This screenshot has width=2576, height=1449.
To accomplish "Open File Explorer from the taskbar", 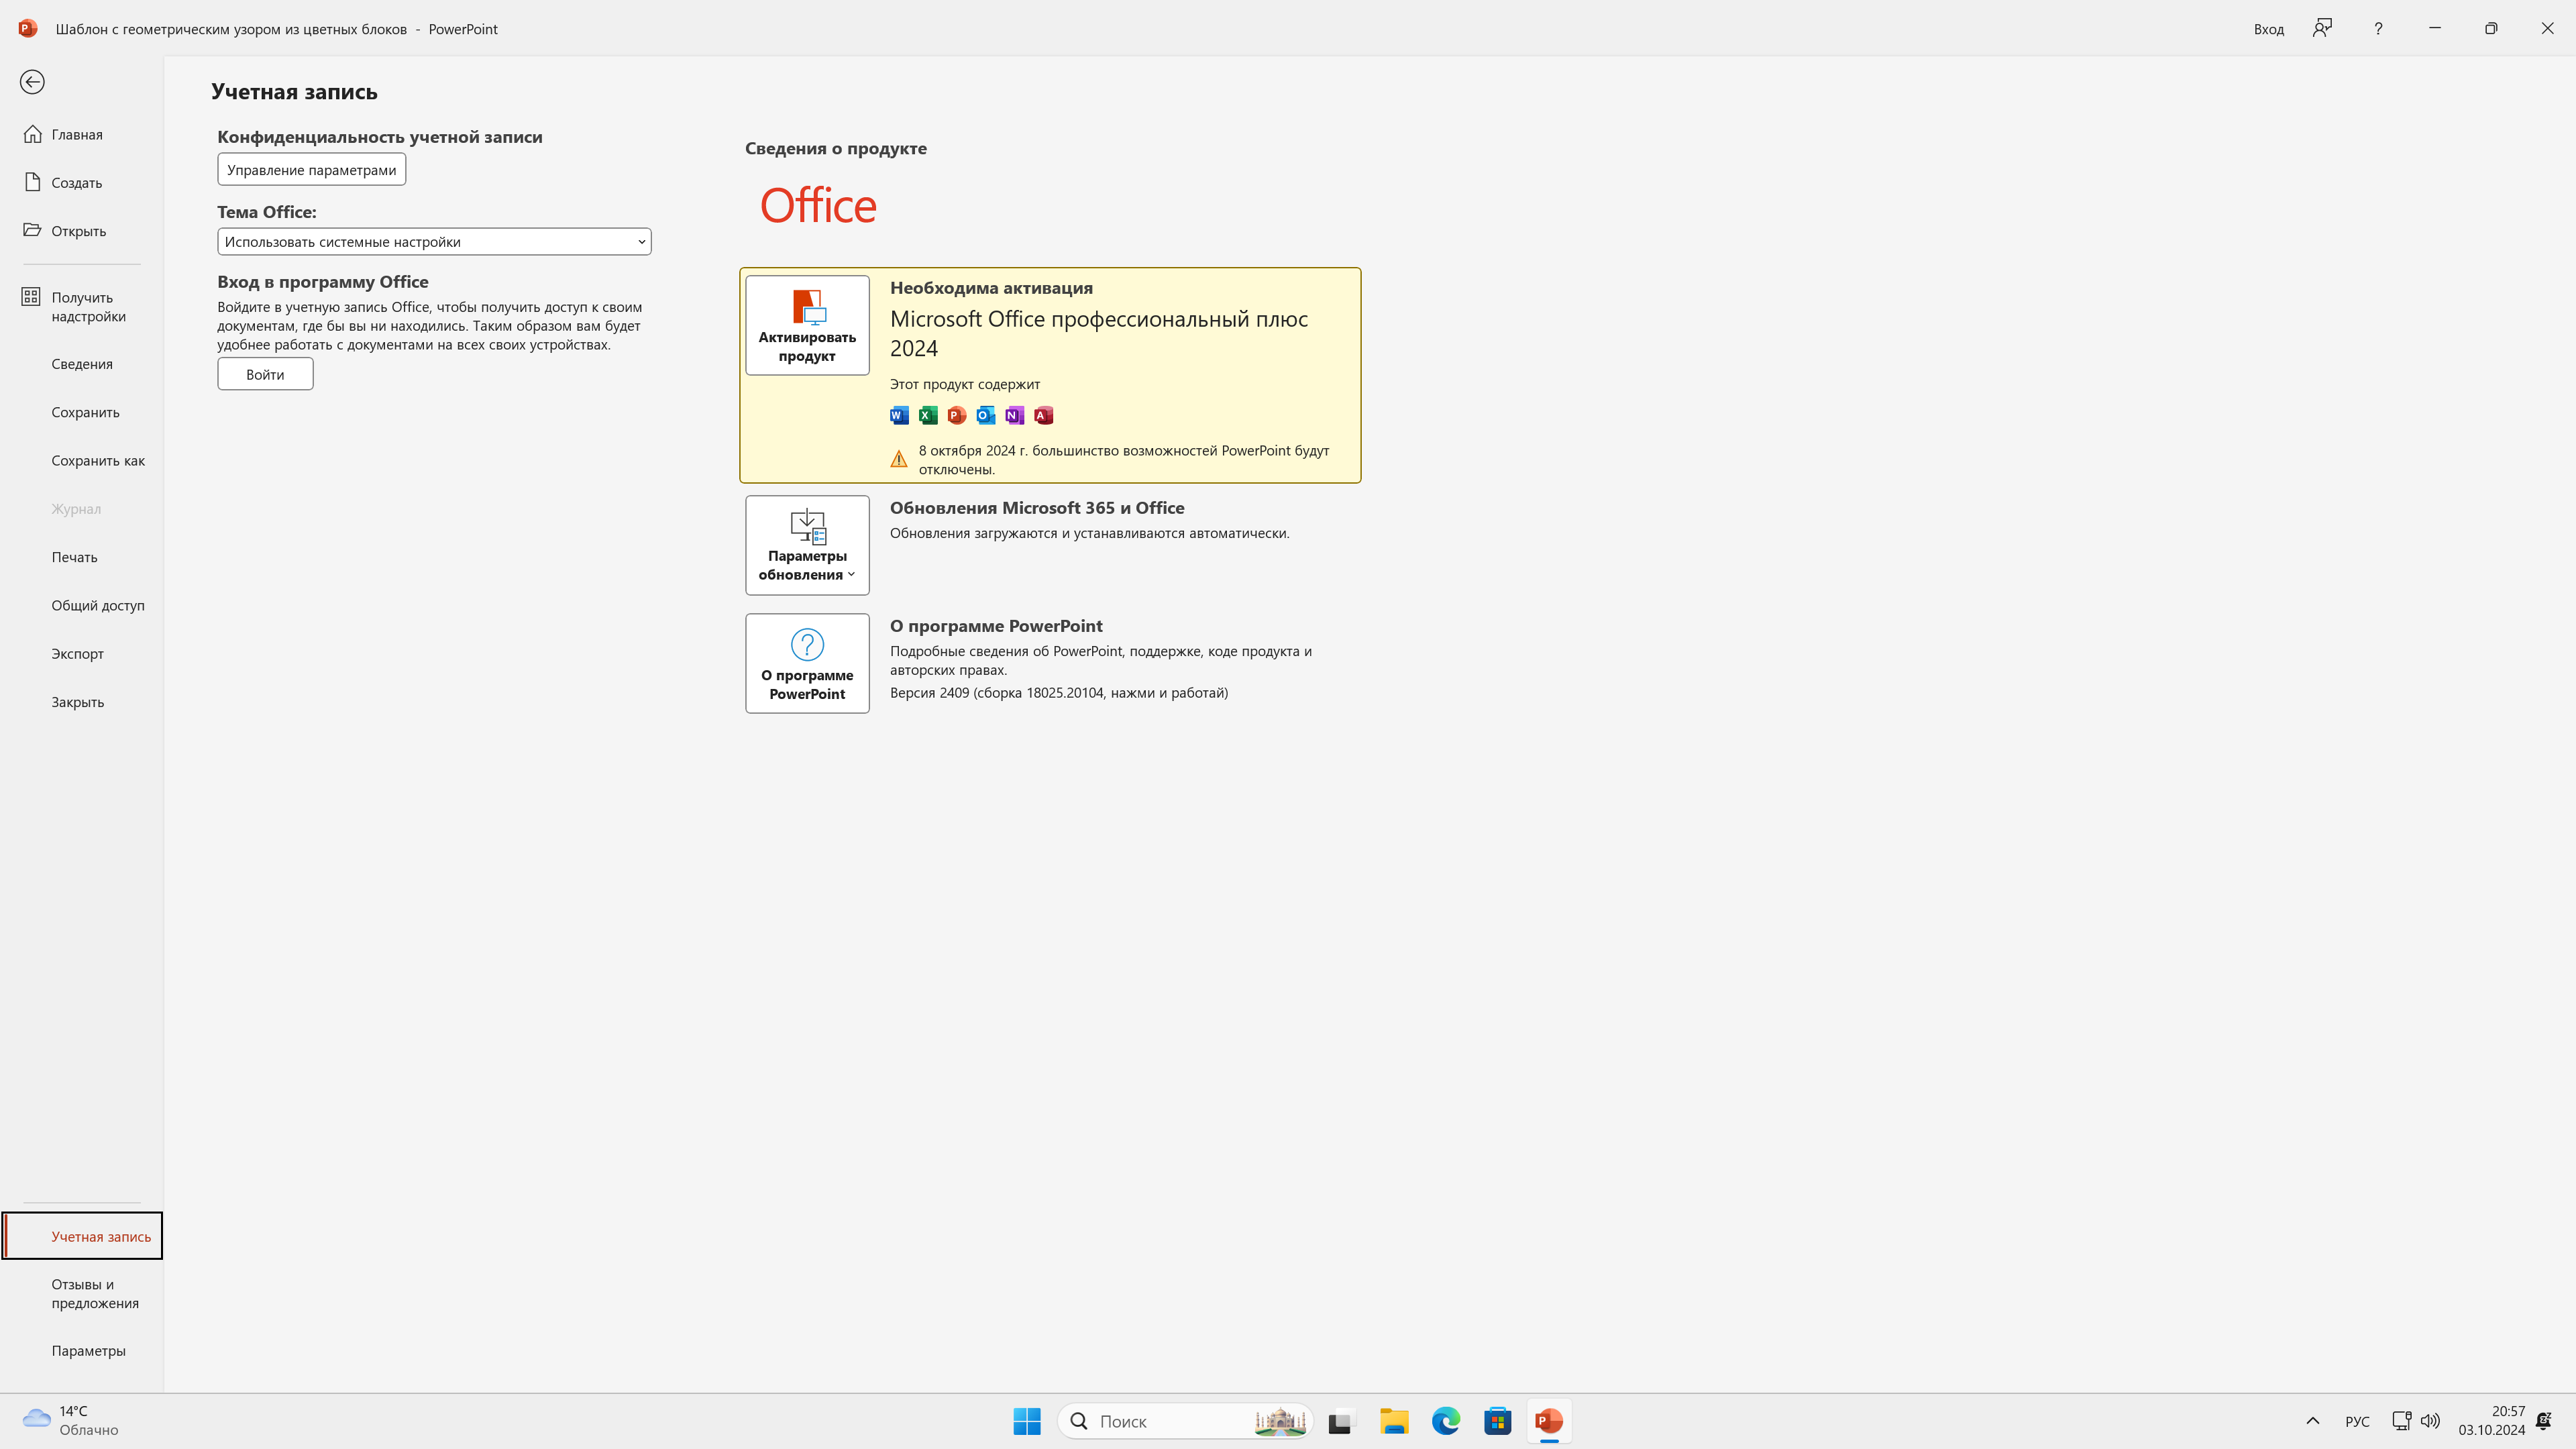I will point(1394,1421).
